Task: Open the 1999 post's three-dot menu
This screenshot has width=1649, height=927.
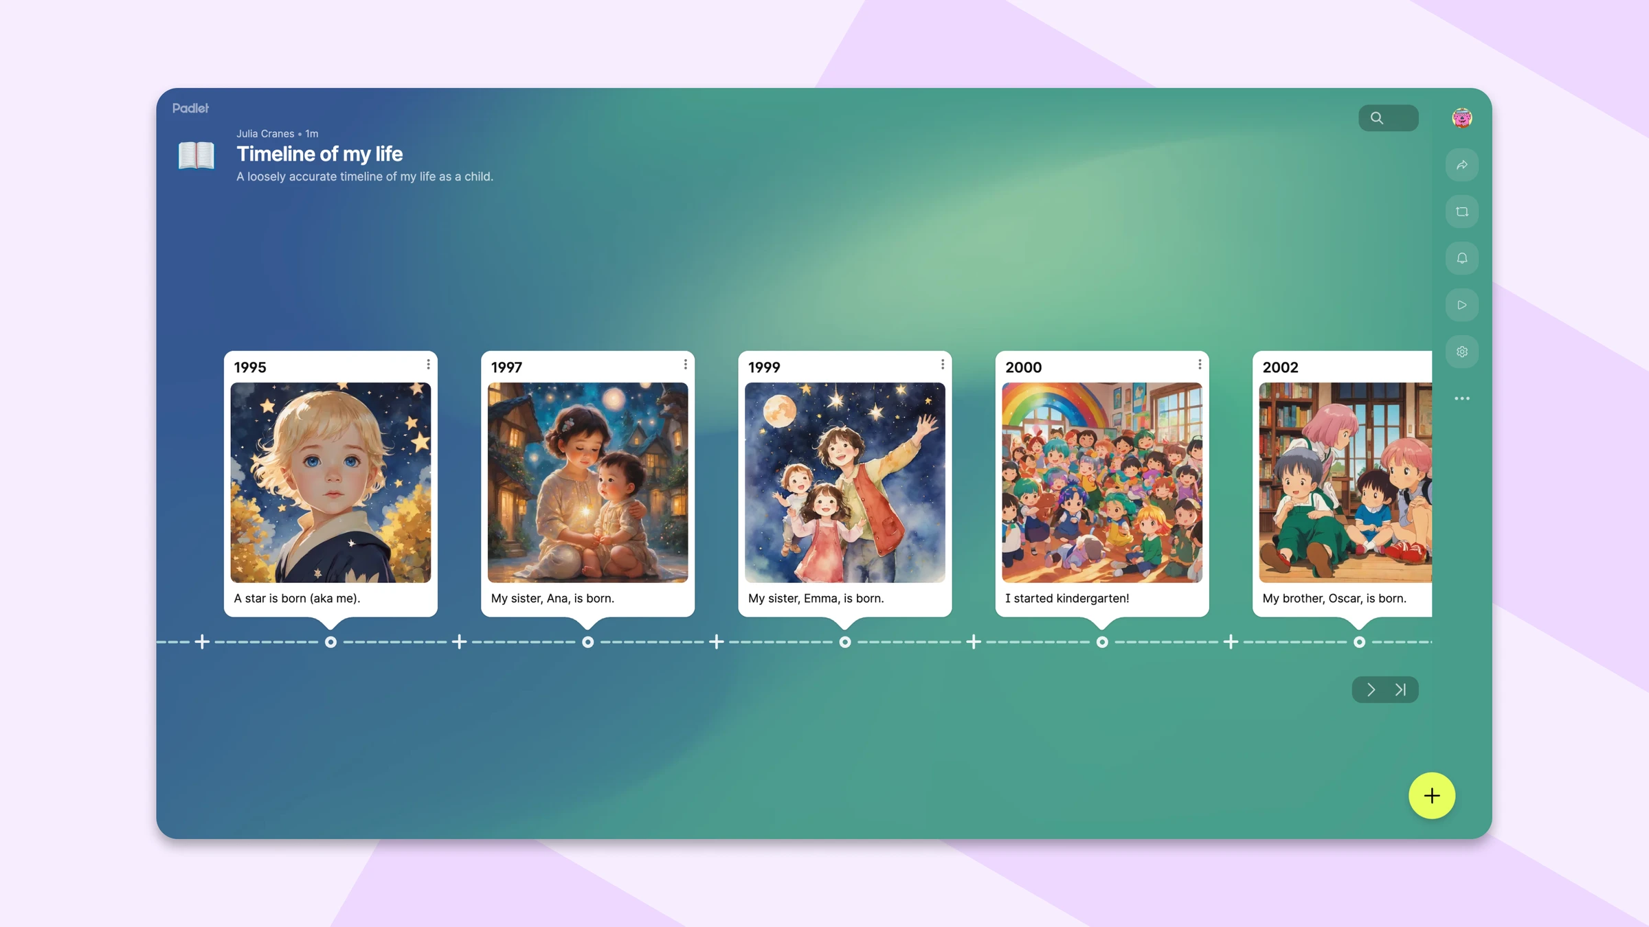Action: [942, 365]
